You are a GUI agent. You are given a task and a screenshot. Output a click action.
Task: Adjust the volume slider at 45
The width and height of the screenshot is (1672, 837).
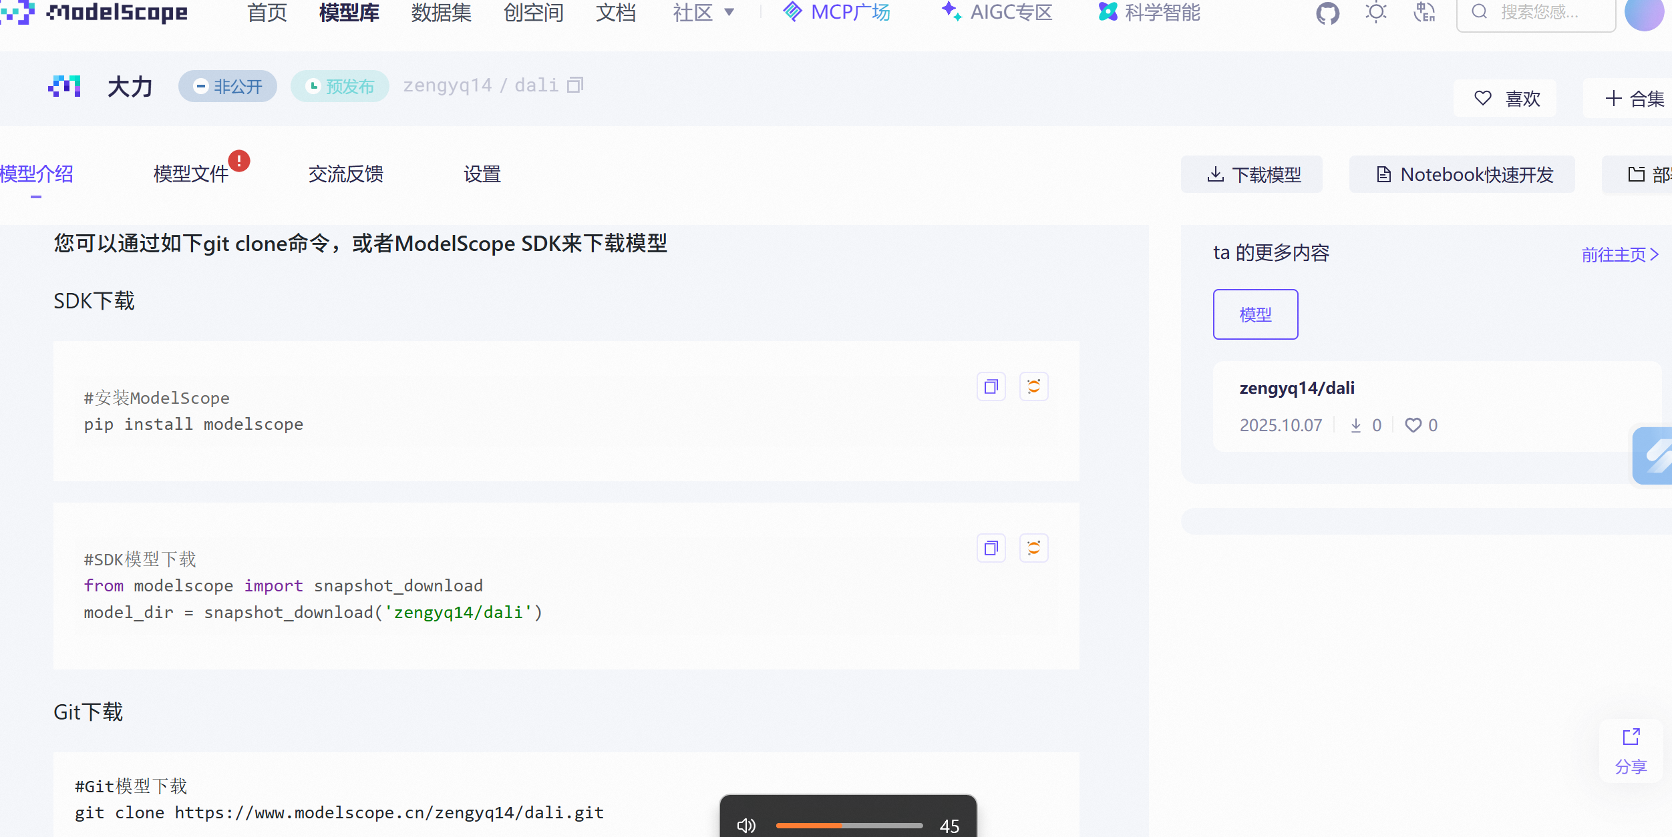pos(842,826)
